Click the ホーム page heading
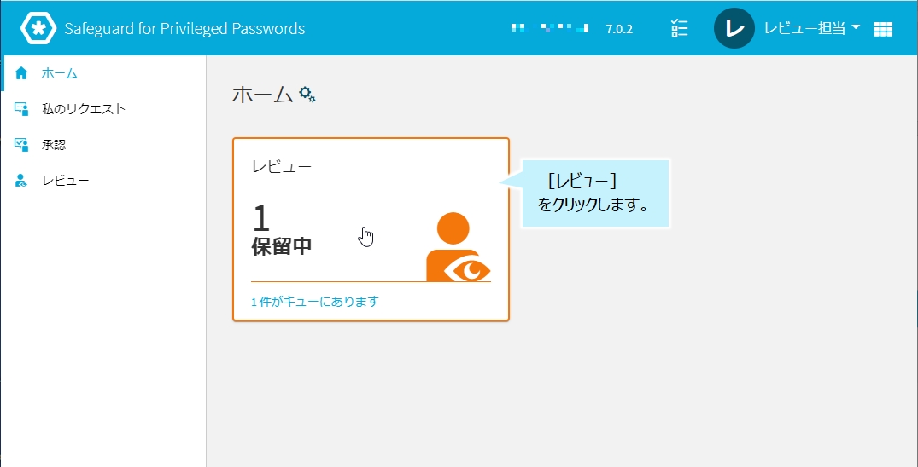918x467 pixels. click(x=263, y=95)
